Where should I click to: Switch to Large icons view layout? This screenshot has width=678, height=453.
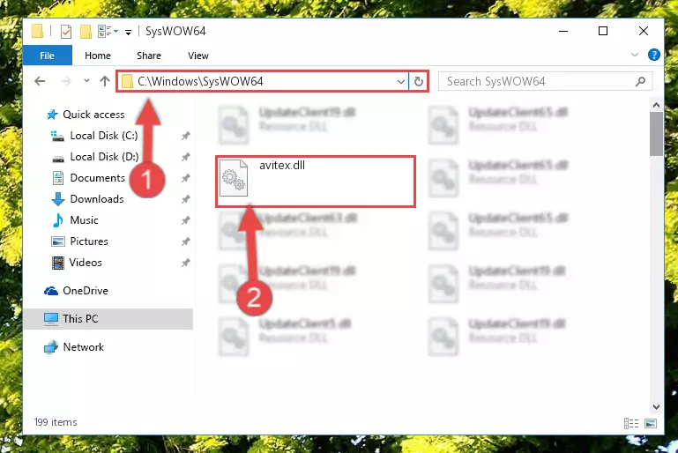(651, 423)
